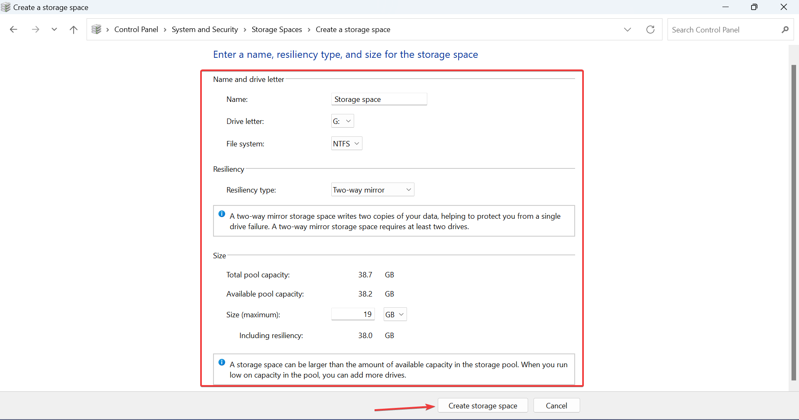Refresh the Control Panel page

click(x=650, y=30)
